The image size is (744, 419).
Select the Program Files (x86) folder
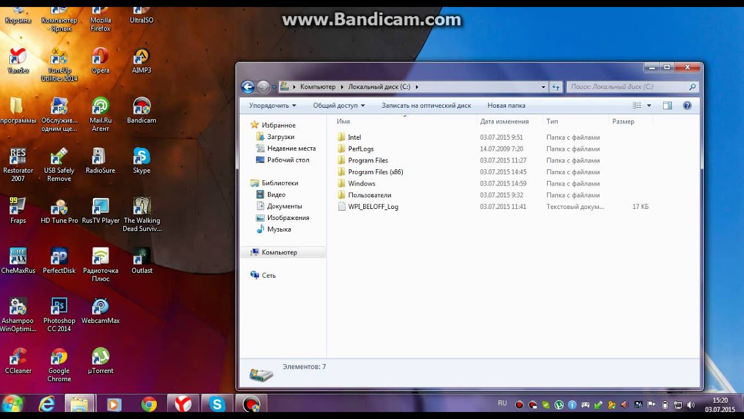click(370, 172)
